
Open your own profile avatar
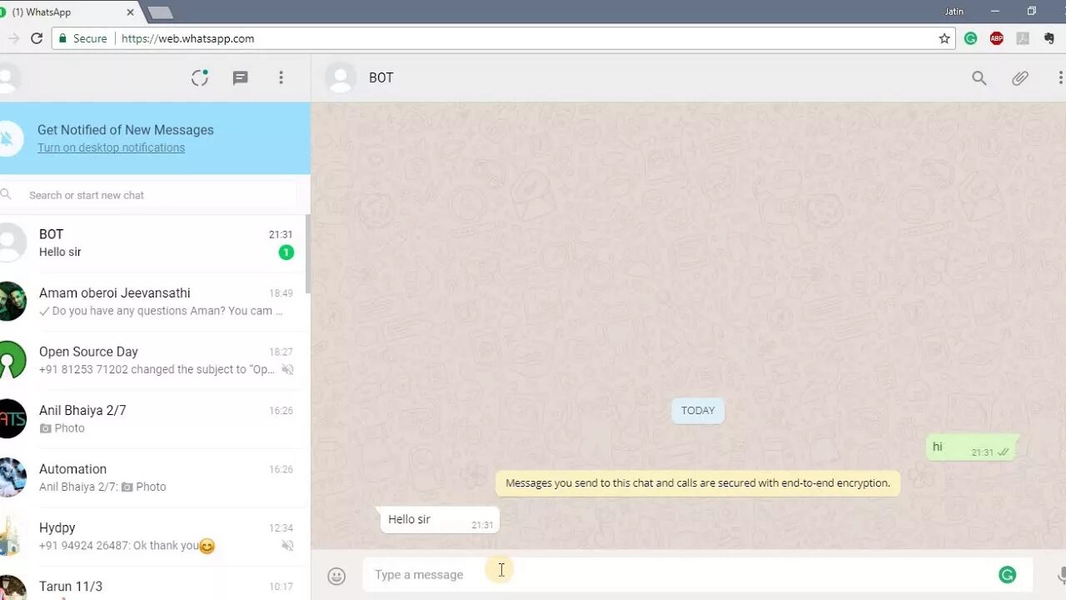point(8,77)
